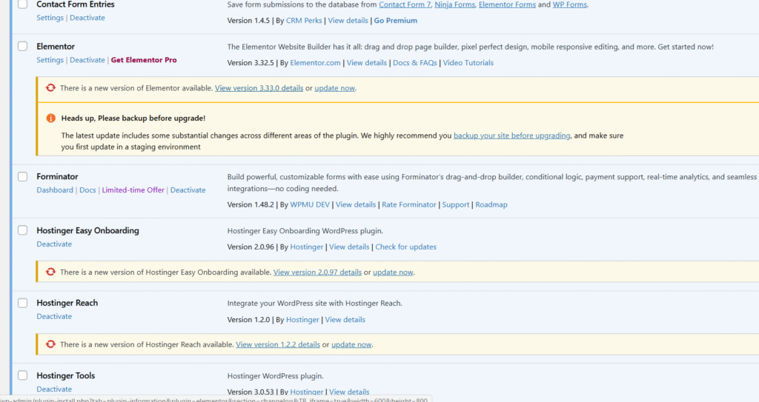This screenshot has height=402, width=759.
Task: Deactivate the Forminator plugin
Action: [188, 190]
